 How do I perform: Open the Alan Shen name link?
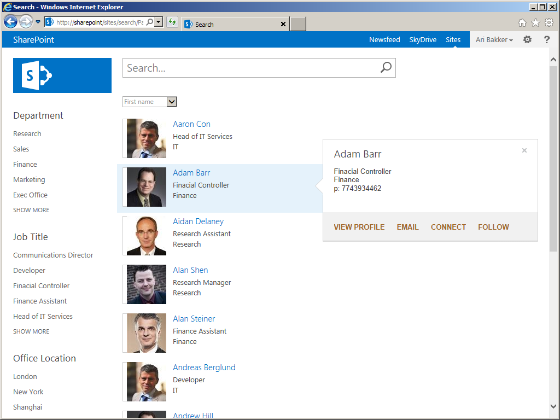point(190,270)
